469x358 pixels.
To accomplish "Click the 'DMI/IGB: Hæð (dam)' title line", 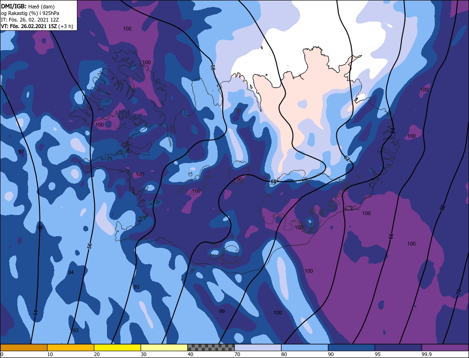I will tap(28, 6).
